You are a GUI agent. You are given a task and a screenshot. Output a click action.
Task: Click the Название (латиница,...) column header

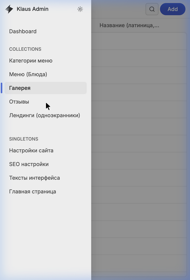pyautogui.click(x=129, y=25)
